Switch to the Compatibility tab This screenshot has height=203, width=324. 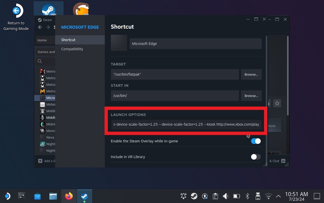(72, 49)
